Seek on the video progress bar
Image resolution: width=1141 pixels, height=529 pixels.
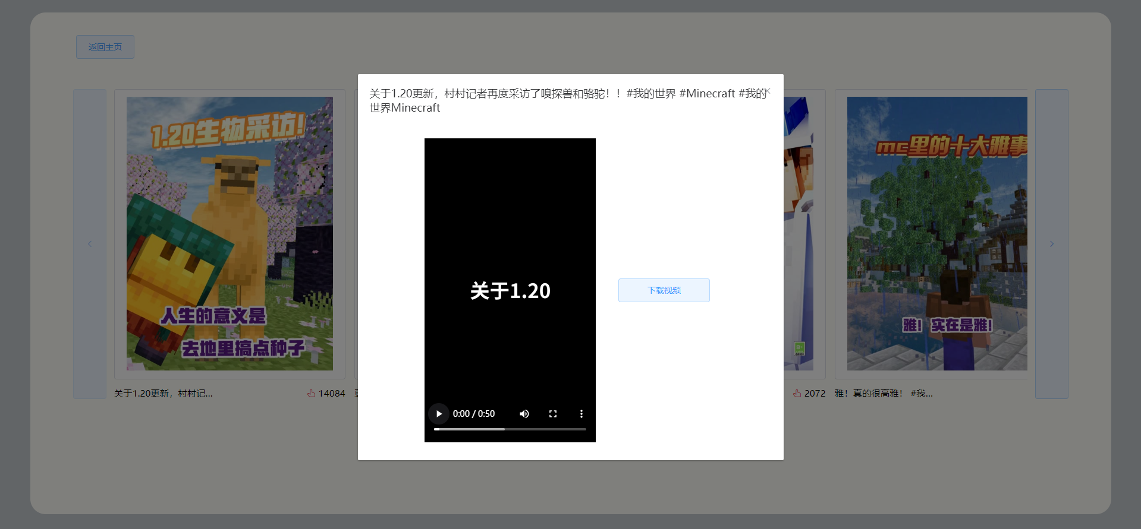click(x=510, y=429)
